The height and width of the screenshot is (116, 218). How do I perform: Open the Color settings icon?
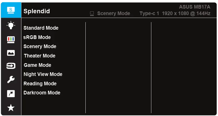(x=11, y=39)
